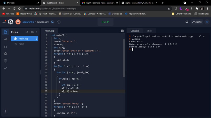Open the Reading list
The height and width of the screenshot is (118, 211).
(x=202, y=14)
